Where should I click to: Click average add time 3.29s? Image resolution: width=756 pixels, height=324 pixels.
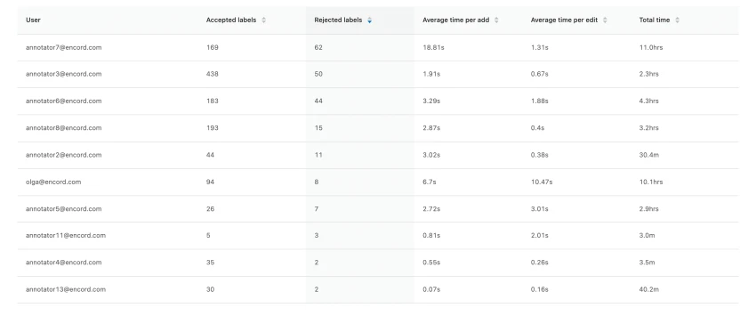pyautogui.click(x=431, y=101)
